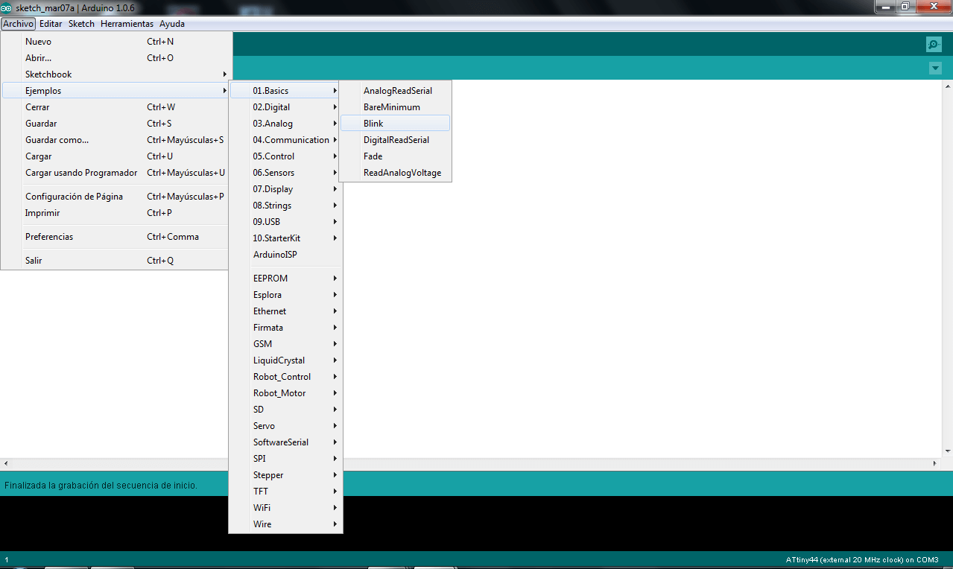Expand 09.USB examples submenu
Screen dimensions: 953x569
pyautogui.click(x=285, y=222)
